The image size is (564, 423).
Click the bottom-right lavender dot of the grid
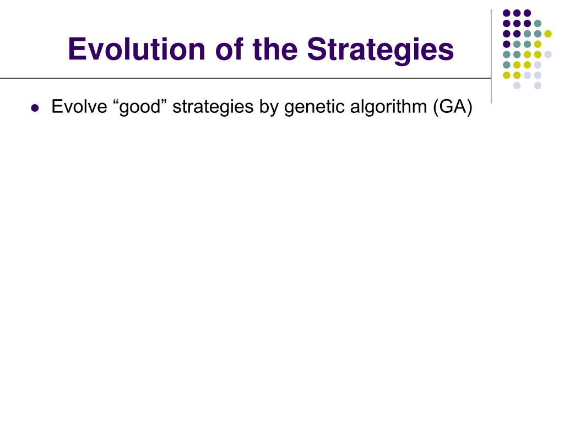[538, 85]
